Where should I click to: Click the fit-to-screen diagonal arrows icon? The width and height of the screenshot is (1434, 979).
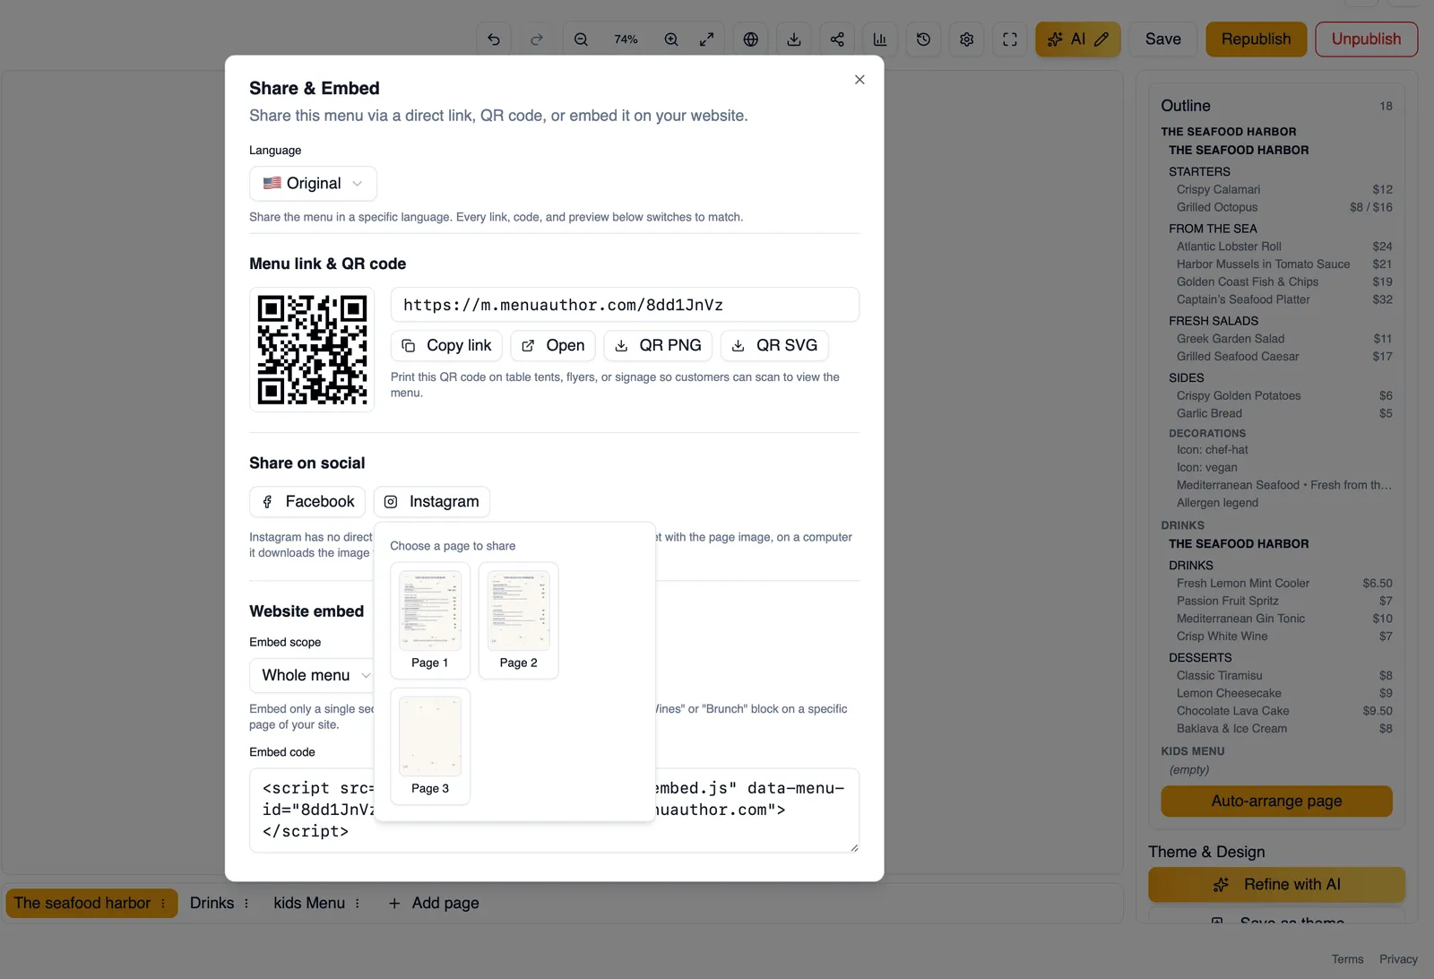coord(707,39)
